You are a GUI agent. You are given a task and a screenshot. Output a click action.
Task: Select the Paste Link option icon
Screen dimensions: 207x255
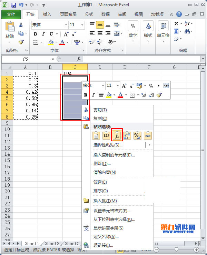(148, 135)
